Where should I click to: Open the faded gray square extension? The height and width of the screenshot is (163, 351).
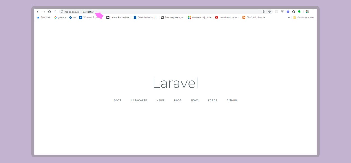[x=277, y=12]
